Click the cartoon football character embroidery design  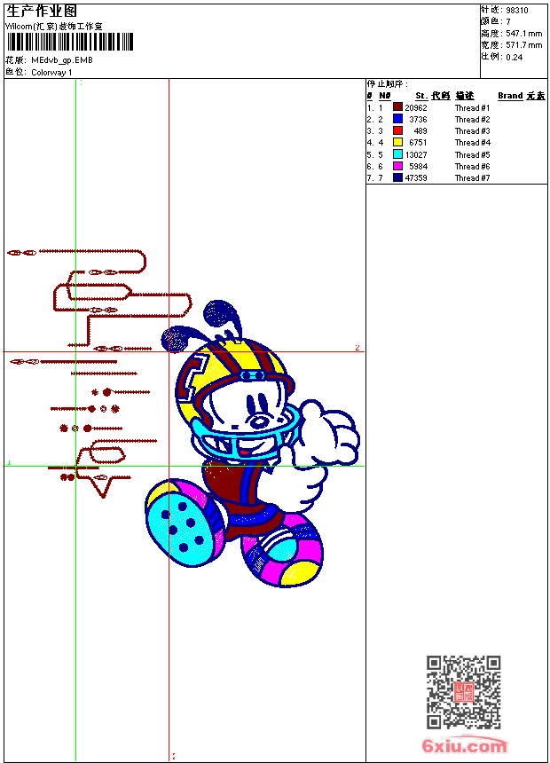tap(252, 444)
